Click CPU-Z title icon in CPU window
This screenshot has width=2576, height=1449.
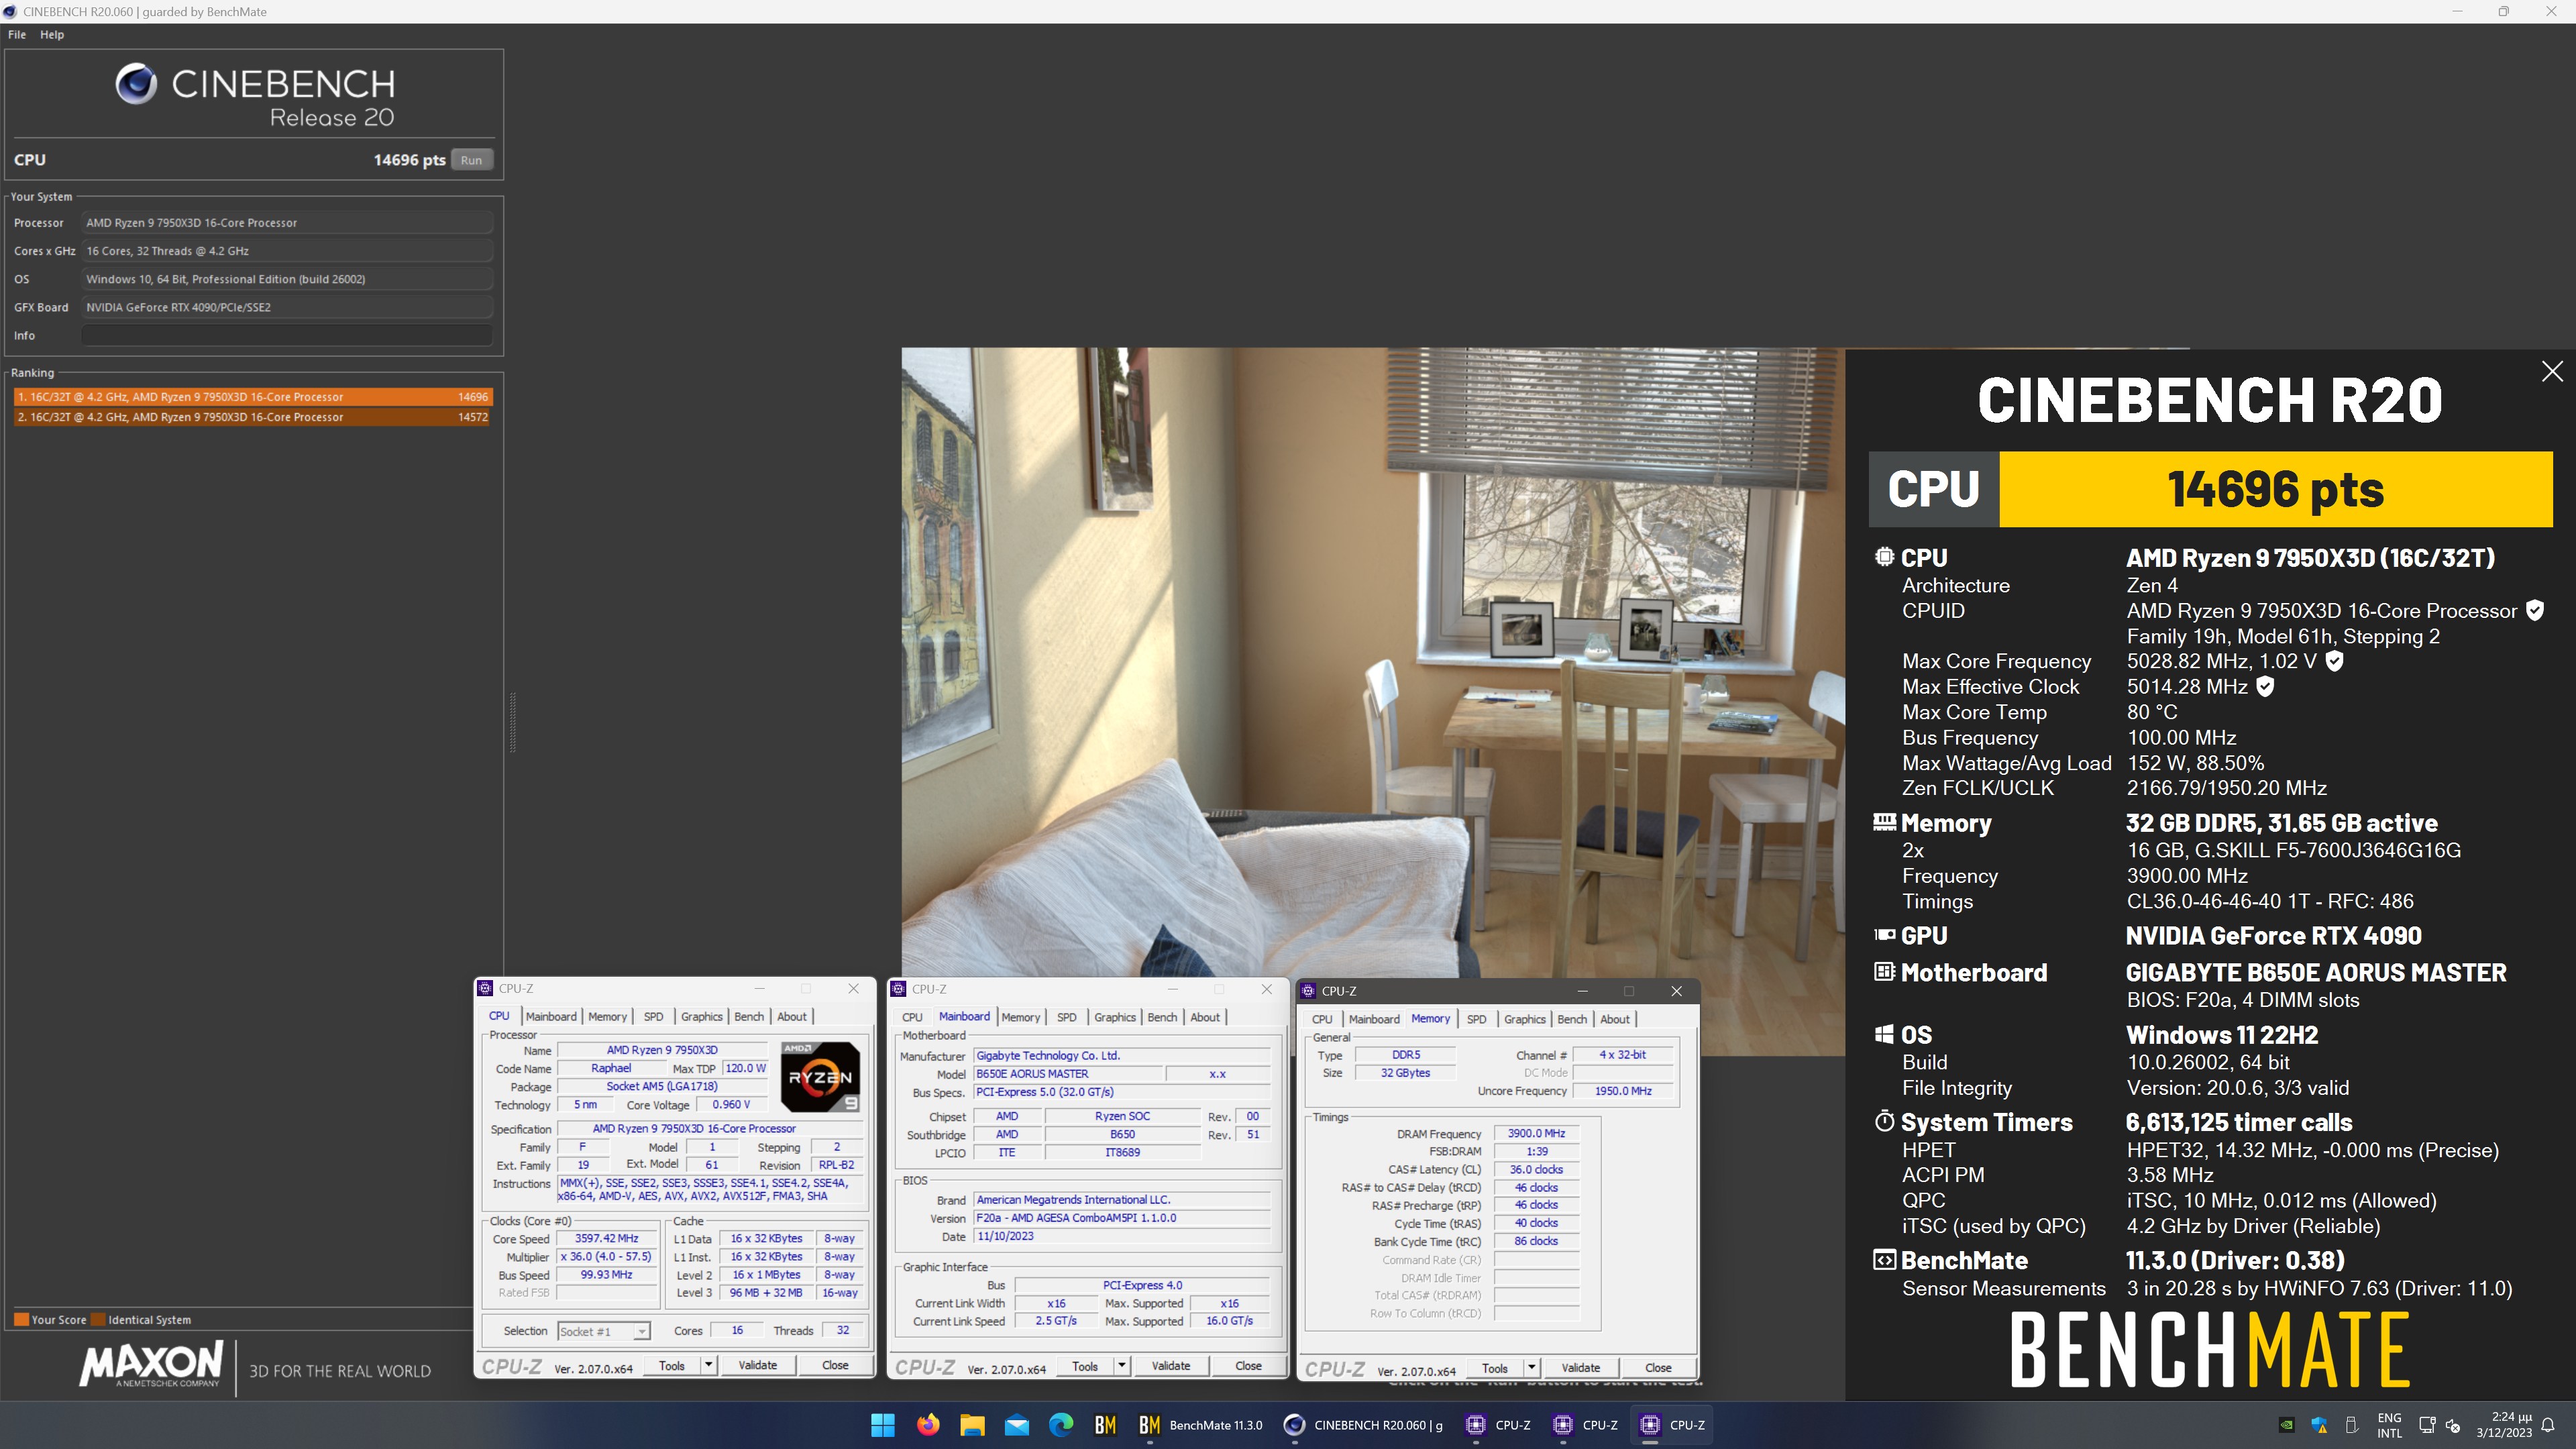pyautogui.click(x=485, y=988)
